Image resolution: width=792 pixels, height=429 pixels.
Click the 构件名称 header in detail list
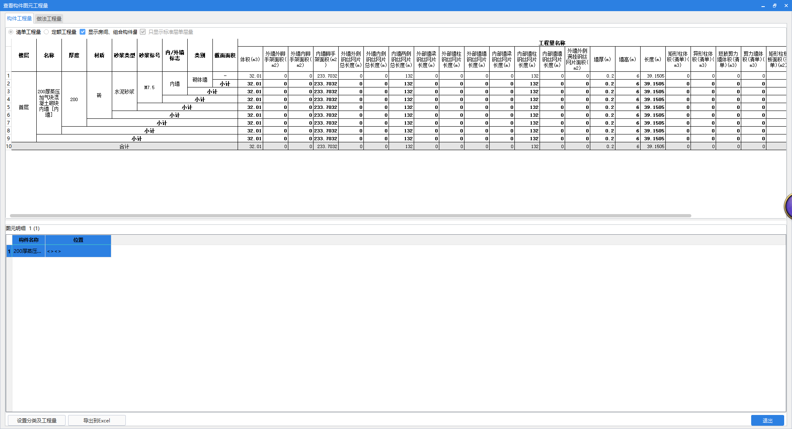pyautogui.click(x=29, y=240)
